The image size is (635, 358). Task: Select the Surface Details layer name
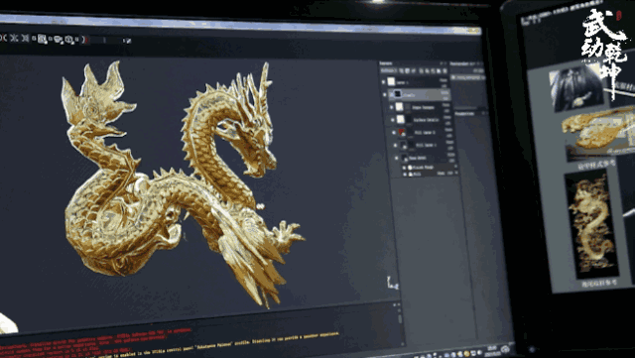coord(426,120)
